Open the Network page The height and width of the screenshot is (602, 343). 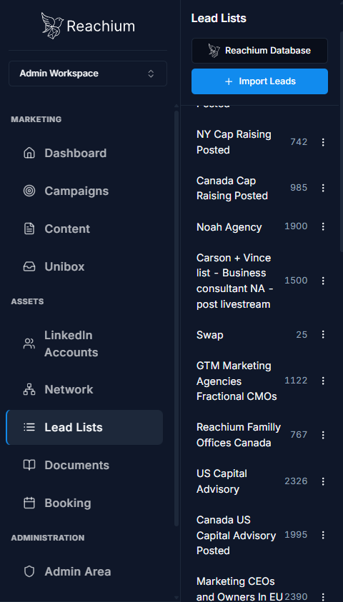[84, 389]
